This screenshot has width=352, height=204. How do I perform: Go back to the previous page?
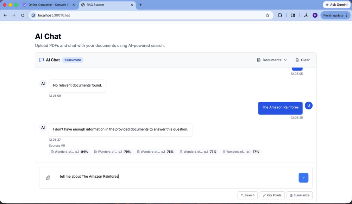[x=5, y=15]
